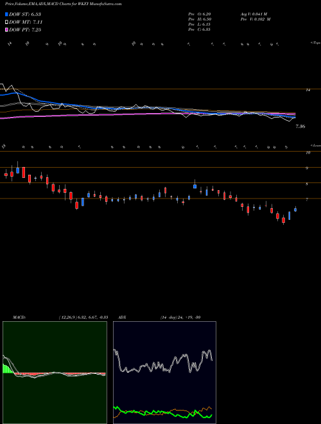Click the 'Pre C: 6.33' value
The image size is (321, 424).
point(200,30)
